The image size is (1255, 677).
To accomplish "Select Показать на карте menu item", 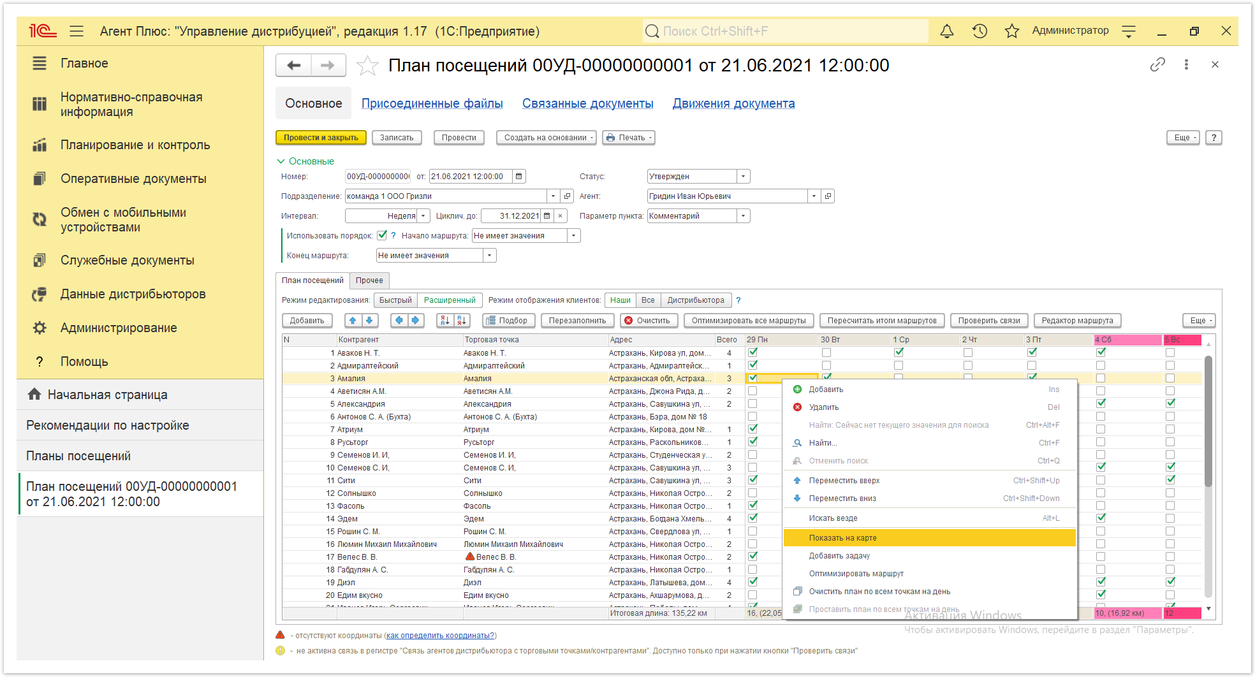I will point(930,538).
